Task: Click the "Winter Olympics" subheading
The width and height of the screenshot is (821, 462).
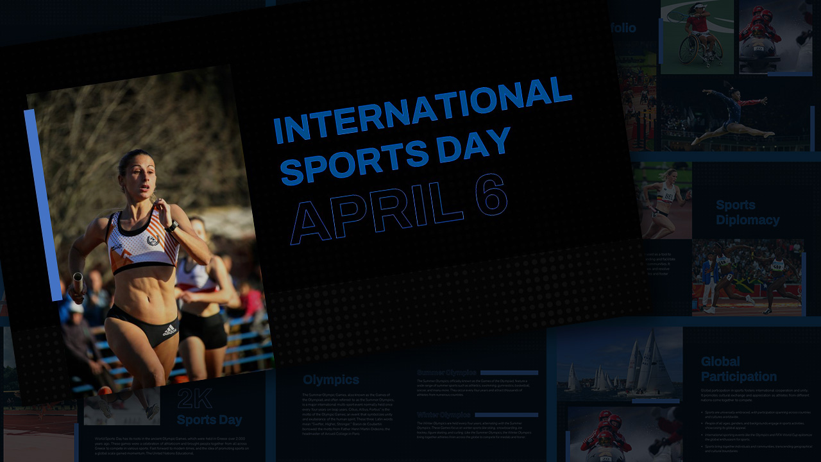Action: pos(443,415)
